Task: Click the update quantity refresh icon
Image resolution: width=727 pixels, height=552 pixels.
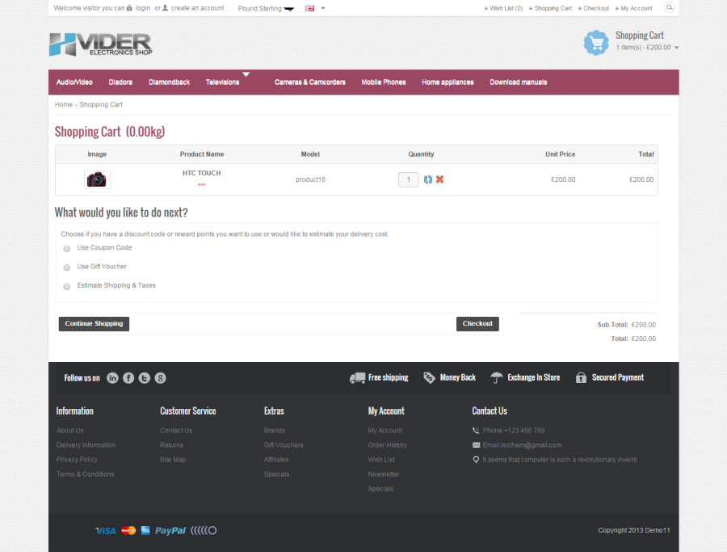Action: [428, 179]
